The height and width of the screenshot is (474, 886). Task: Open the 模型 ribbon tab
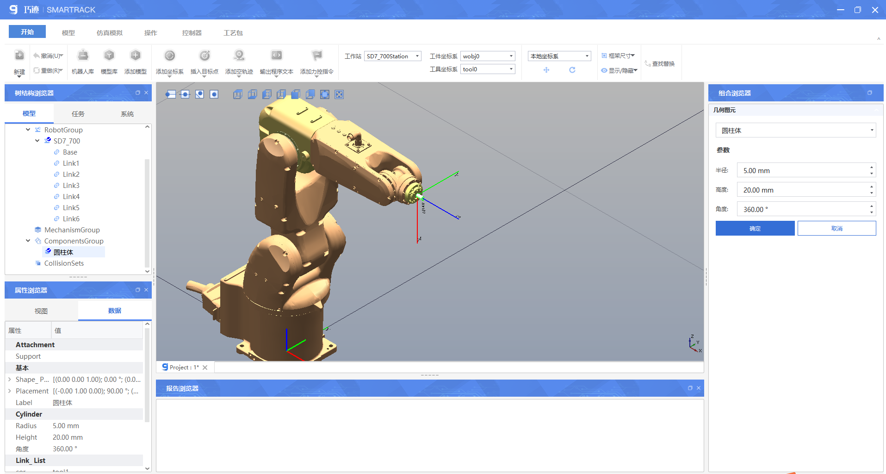coord(68,33)
